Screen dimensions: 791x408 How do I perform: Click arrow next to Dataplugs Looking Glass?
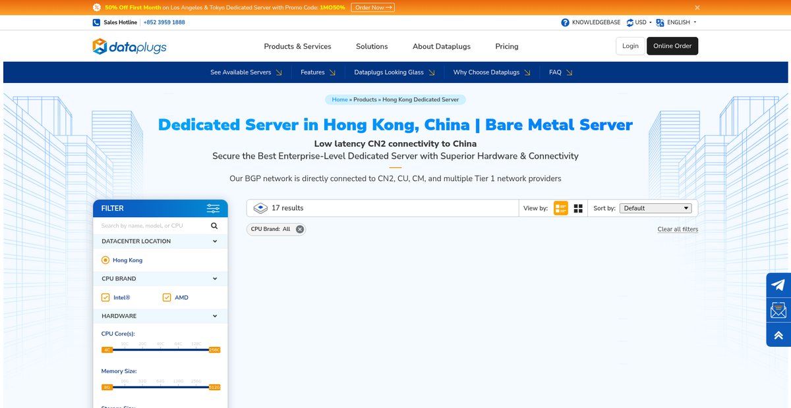431,72
